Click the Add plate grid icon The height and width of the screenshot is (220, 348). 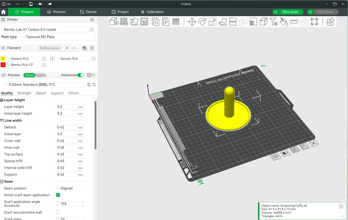pyautogui.click(x=124, y=22)
